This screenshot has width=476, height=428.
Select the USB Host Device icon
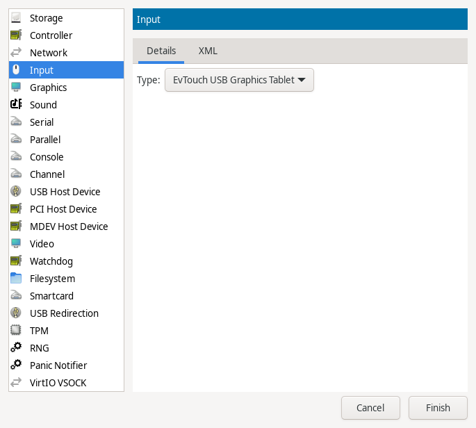coord(16,192)
